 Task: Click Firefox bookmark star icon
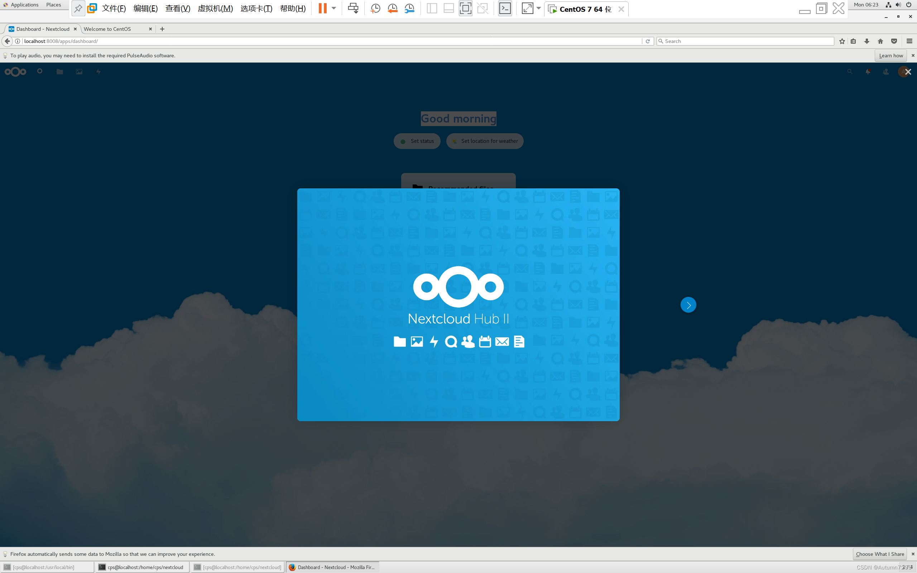point(842,41)
